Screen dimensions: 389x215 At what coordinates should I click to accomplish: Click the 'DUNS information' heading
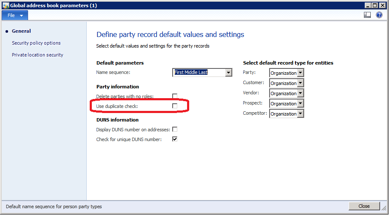click(117, 120)
